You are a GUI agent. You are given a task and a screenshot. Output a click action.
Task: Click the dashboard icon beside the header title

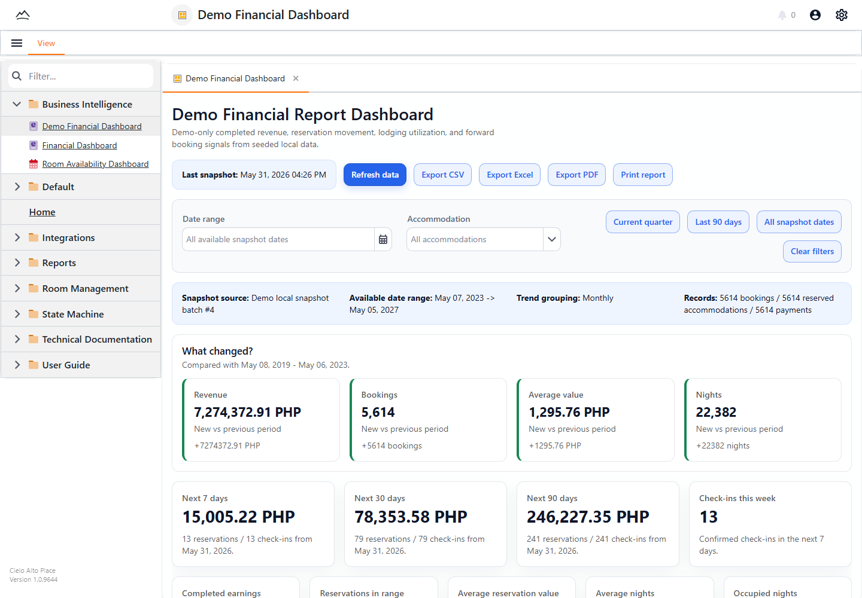coord(183,15)
